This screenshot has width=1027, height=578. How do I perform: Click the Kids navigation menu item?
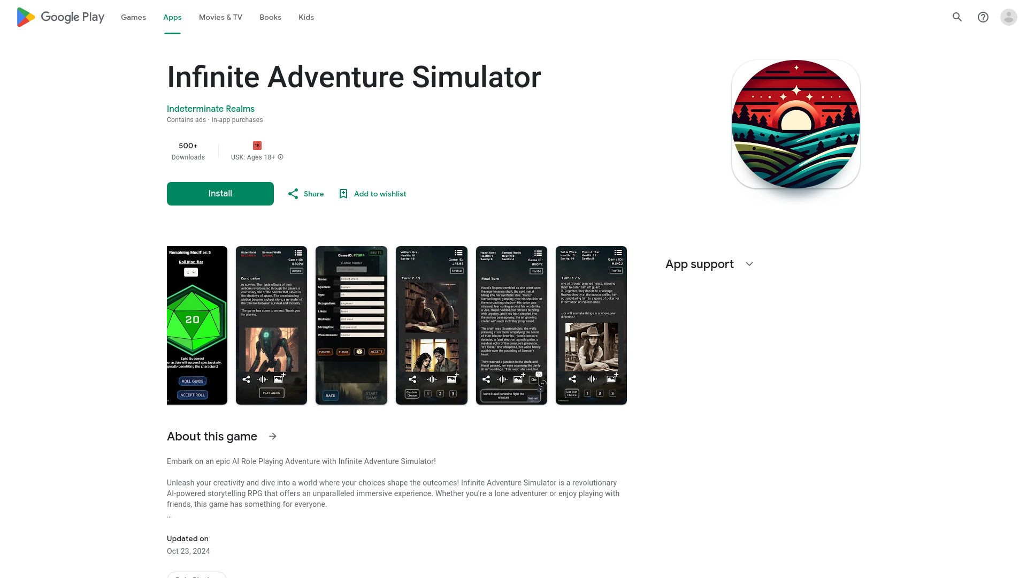point(306,17)
